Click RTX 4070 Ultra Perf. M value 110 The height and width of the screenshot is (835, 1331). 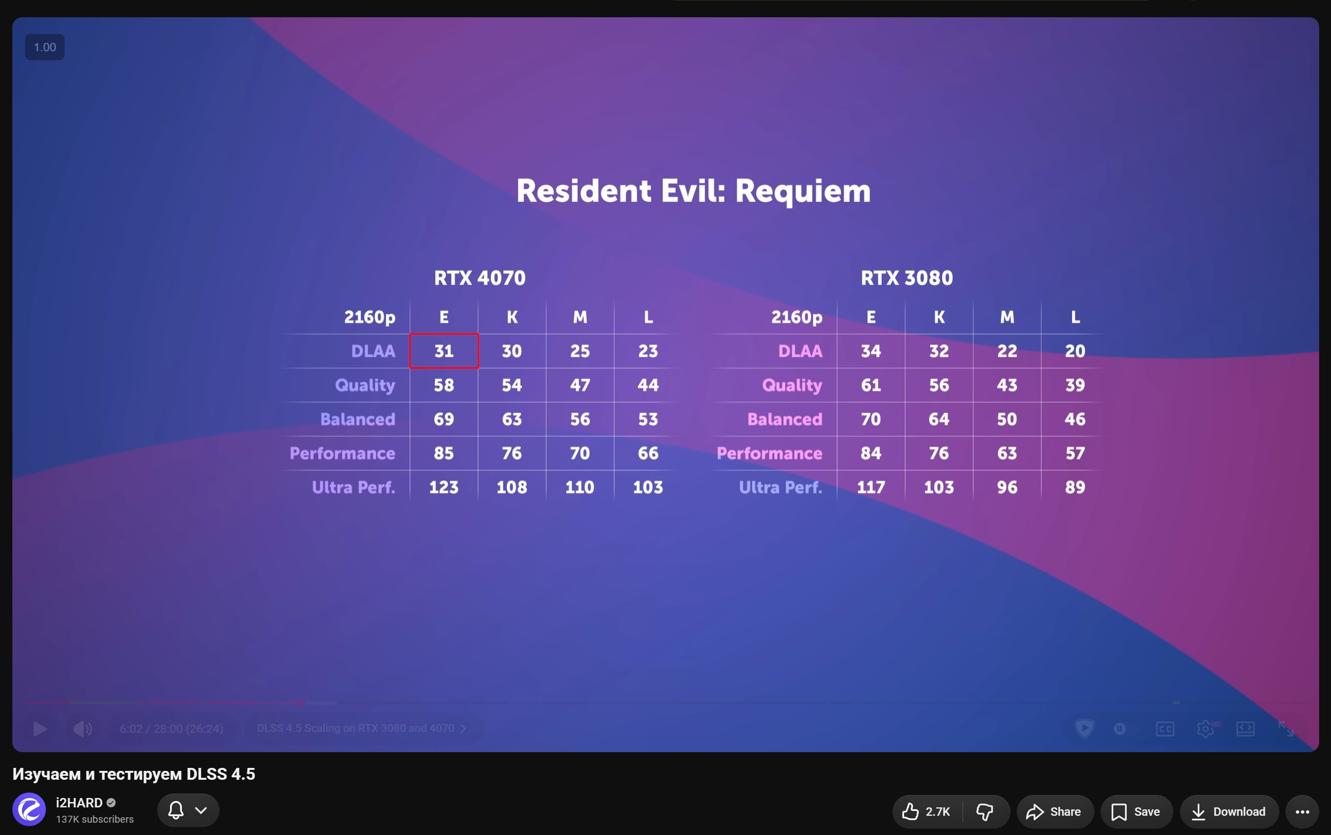coord(579,487)
